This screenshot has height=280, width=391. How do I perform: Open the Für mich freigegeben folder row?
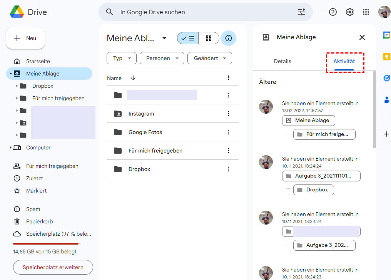pos(172,151)
